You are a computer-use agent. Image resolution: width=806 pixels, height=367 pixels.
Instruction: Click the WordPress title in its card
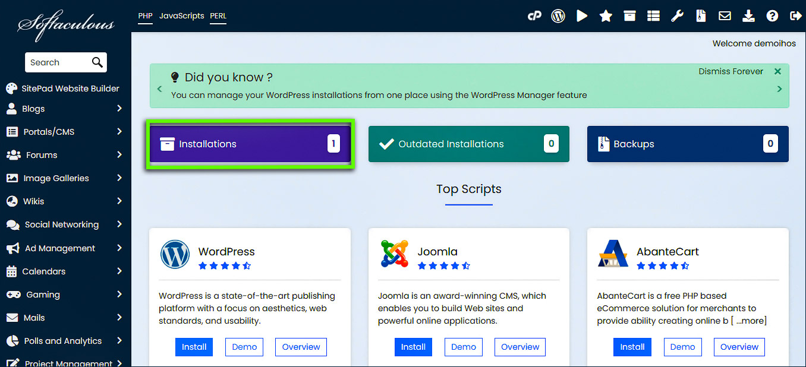tap(226, 252)
